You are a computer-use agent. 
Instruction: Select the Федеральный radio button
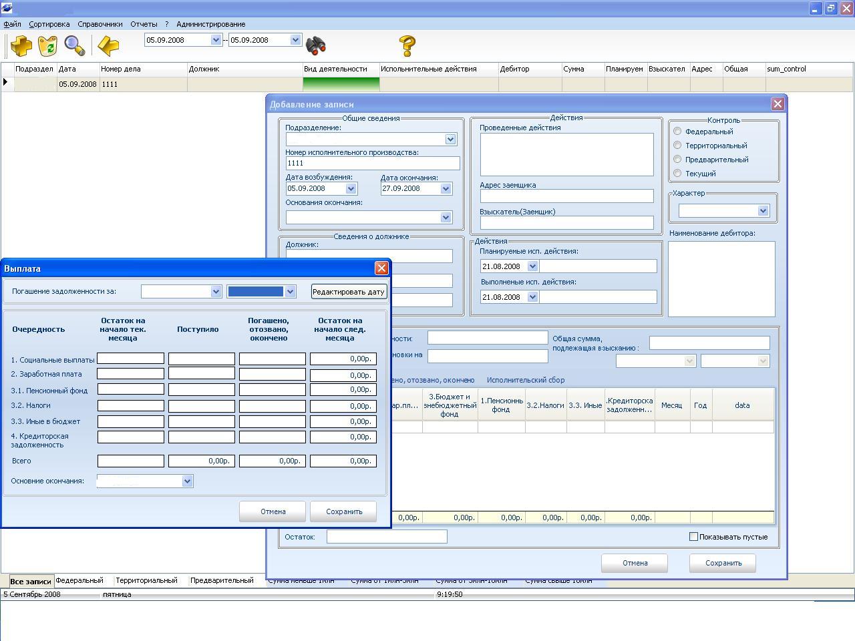click(x=677, y=132)
